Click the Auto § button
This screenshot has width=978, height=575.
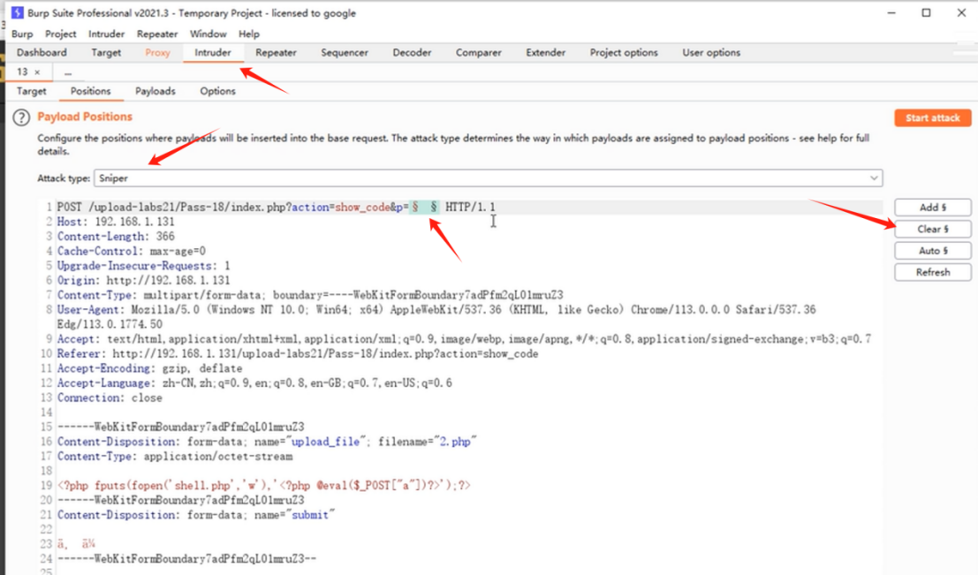[932, 251]
